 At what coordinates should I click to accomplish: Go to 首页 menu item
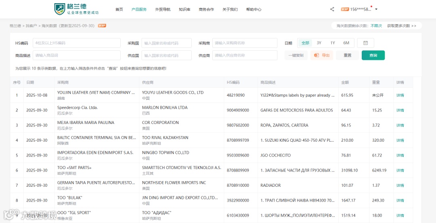[119, 9]
